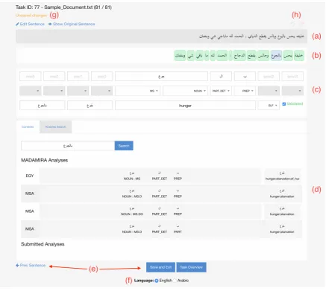Select the colon punctuation token
This screenshot has width=326, height=291.
pos(231,56)
